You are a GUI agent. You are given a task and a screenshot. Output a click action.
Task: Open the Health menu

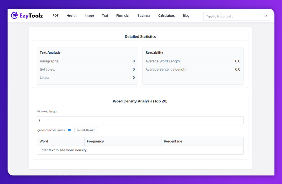[71, 16]
